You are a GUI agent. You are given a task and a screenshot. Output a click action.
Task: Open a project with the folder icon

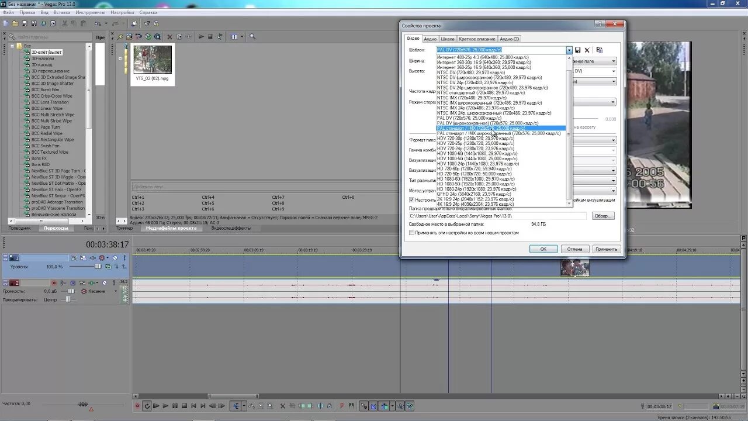point(15,23)
